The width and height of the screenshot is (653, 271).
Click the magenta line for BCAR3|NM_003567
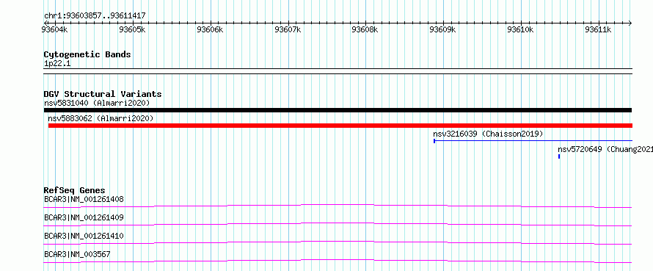click(338, 261)
